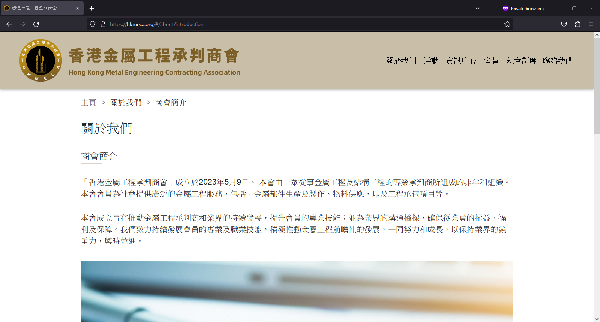Click the browser Forward arrow
The height and width of the screenshot is (322, 600).
point(22,24)
